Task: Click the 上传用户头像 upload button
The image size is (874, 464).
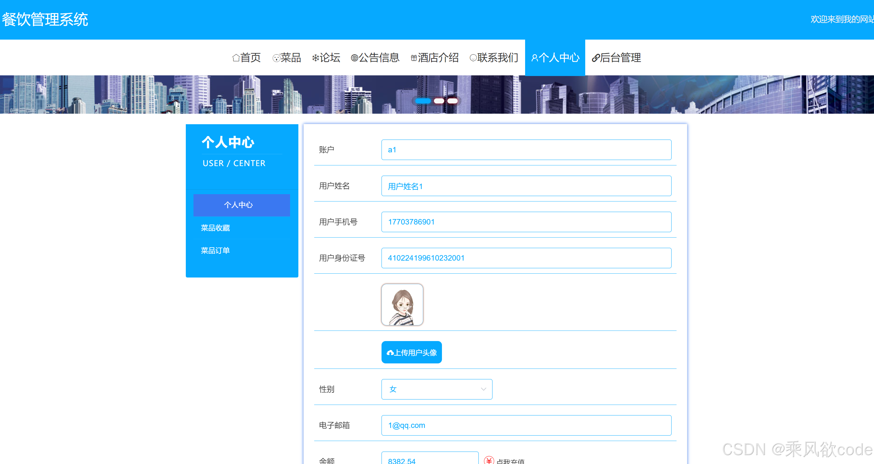Action: [411, 352]
